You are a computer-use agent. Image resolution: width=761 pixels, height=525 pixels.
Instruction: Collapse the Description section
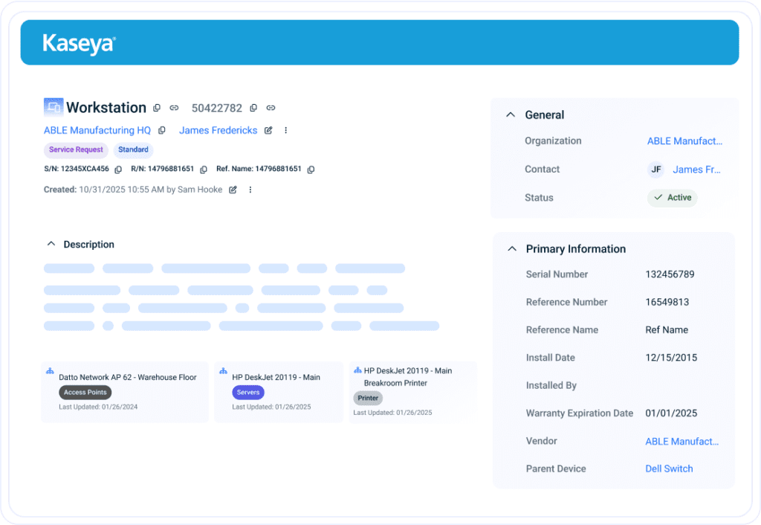point(51,244)
